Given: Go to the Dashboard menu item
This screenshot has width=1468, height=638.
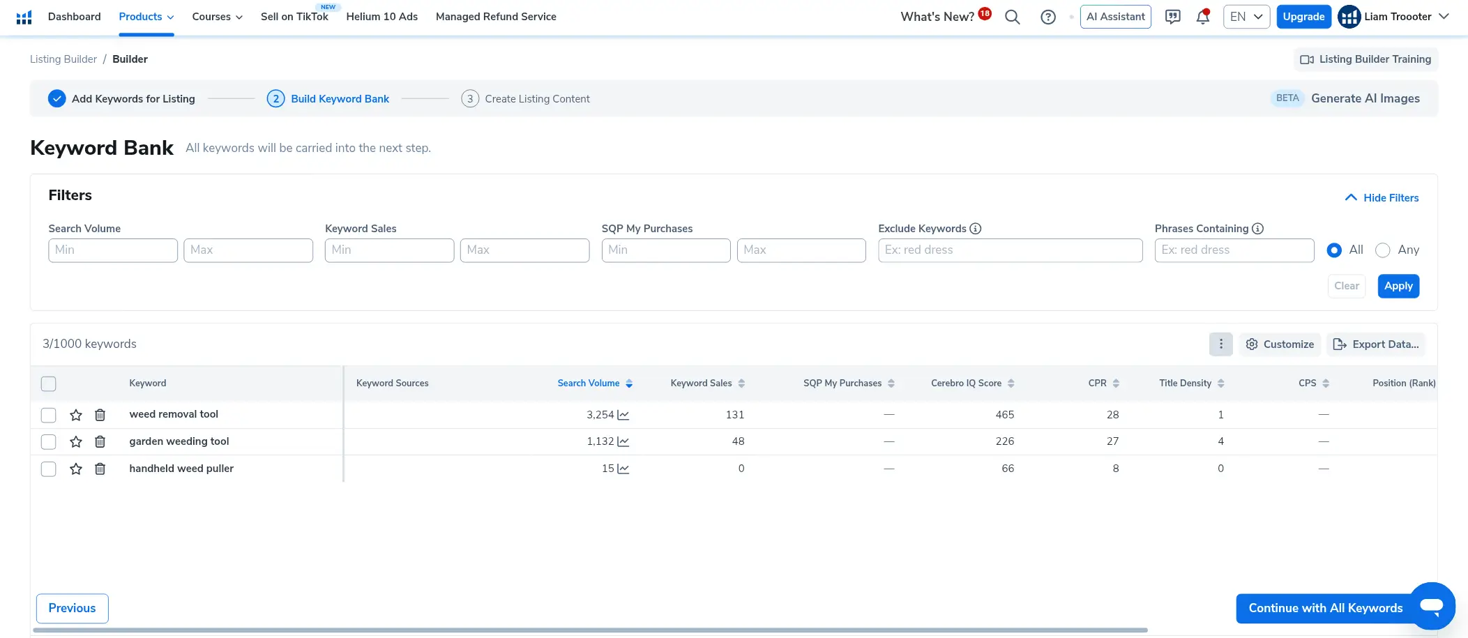Looking at the screenshot, I should [74, 17].
